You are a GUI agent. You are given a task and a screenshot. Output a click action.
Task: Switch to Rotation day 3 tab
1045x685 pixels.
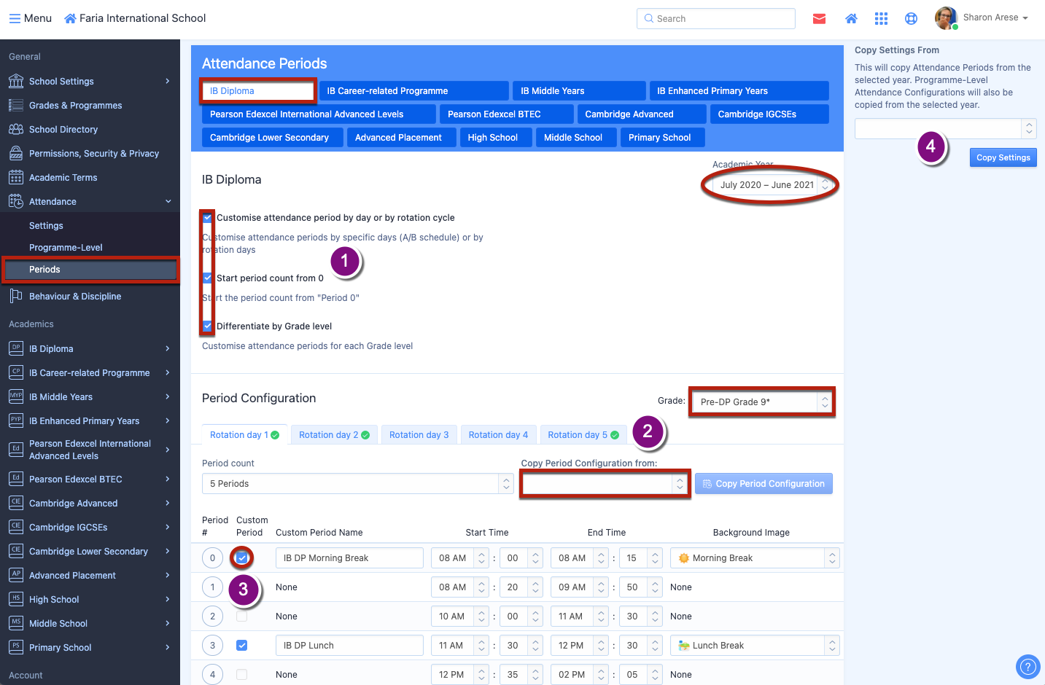pos(419,435)
